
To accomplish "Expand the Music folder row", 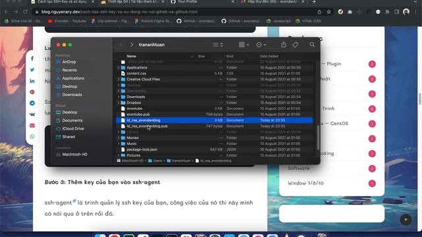I will pos(119,144).
